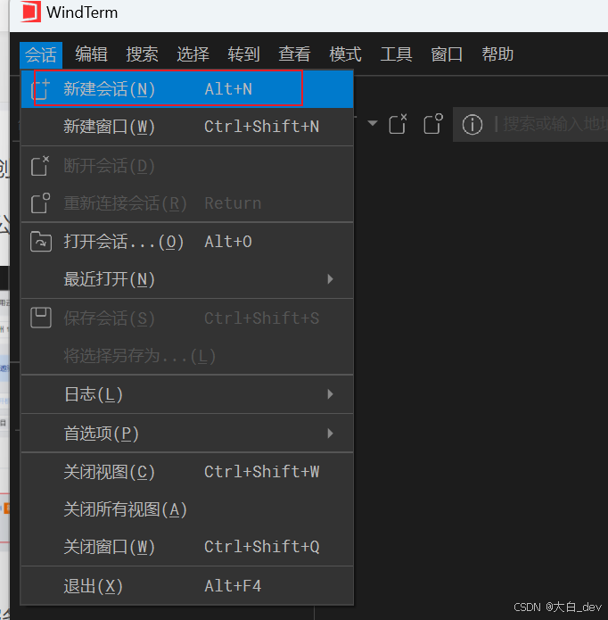Viewport: 608px width, 620px height.
Task: Choose 关闭所有视图(A) entry
Action: coord(187,509)
